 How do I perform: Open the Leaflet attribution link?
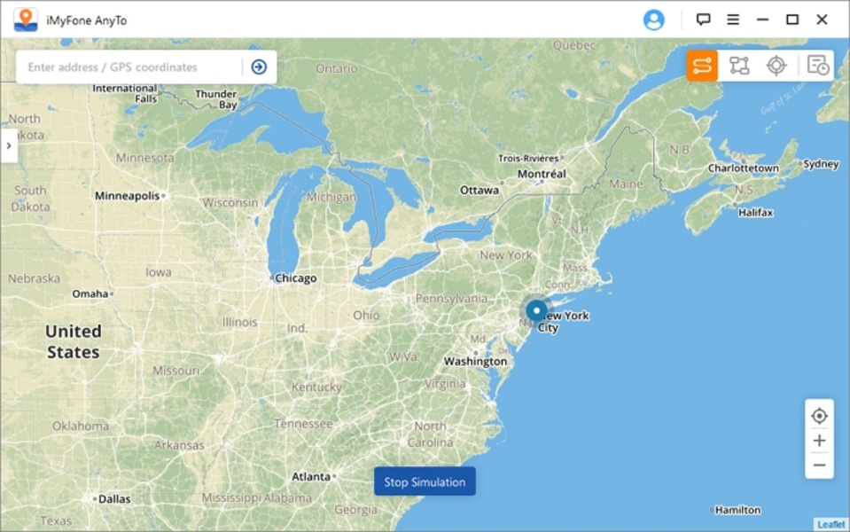[831, 524]
